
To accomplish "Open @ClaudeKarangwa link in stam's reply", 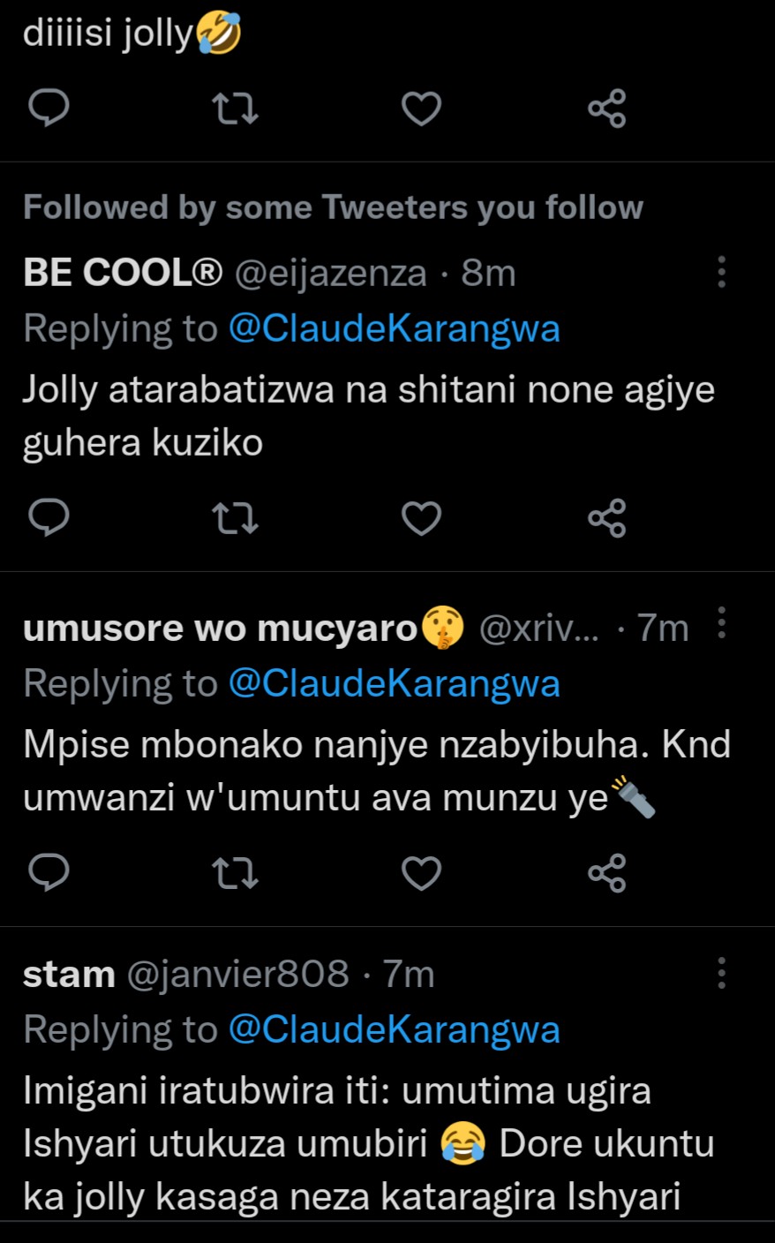I will coord(394,1029).
